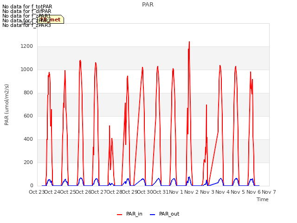The image size is (297, 223).
Task: Click the low Oct 27 PAR_in peak near 520
Action: click(110, 126)
